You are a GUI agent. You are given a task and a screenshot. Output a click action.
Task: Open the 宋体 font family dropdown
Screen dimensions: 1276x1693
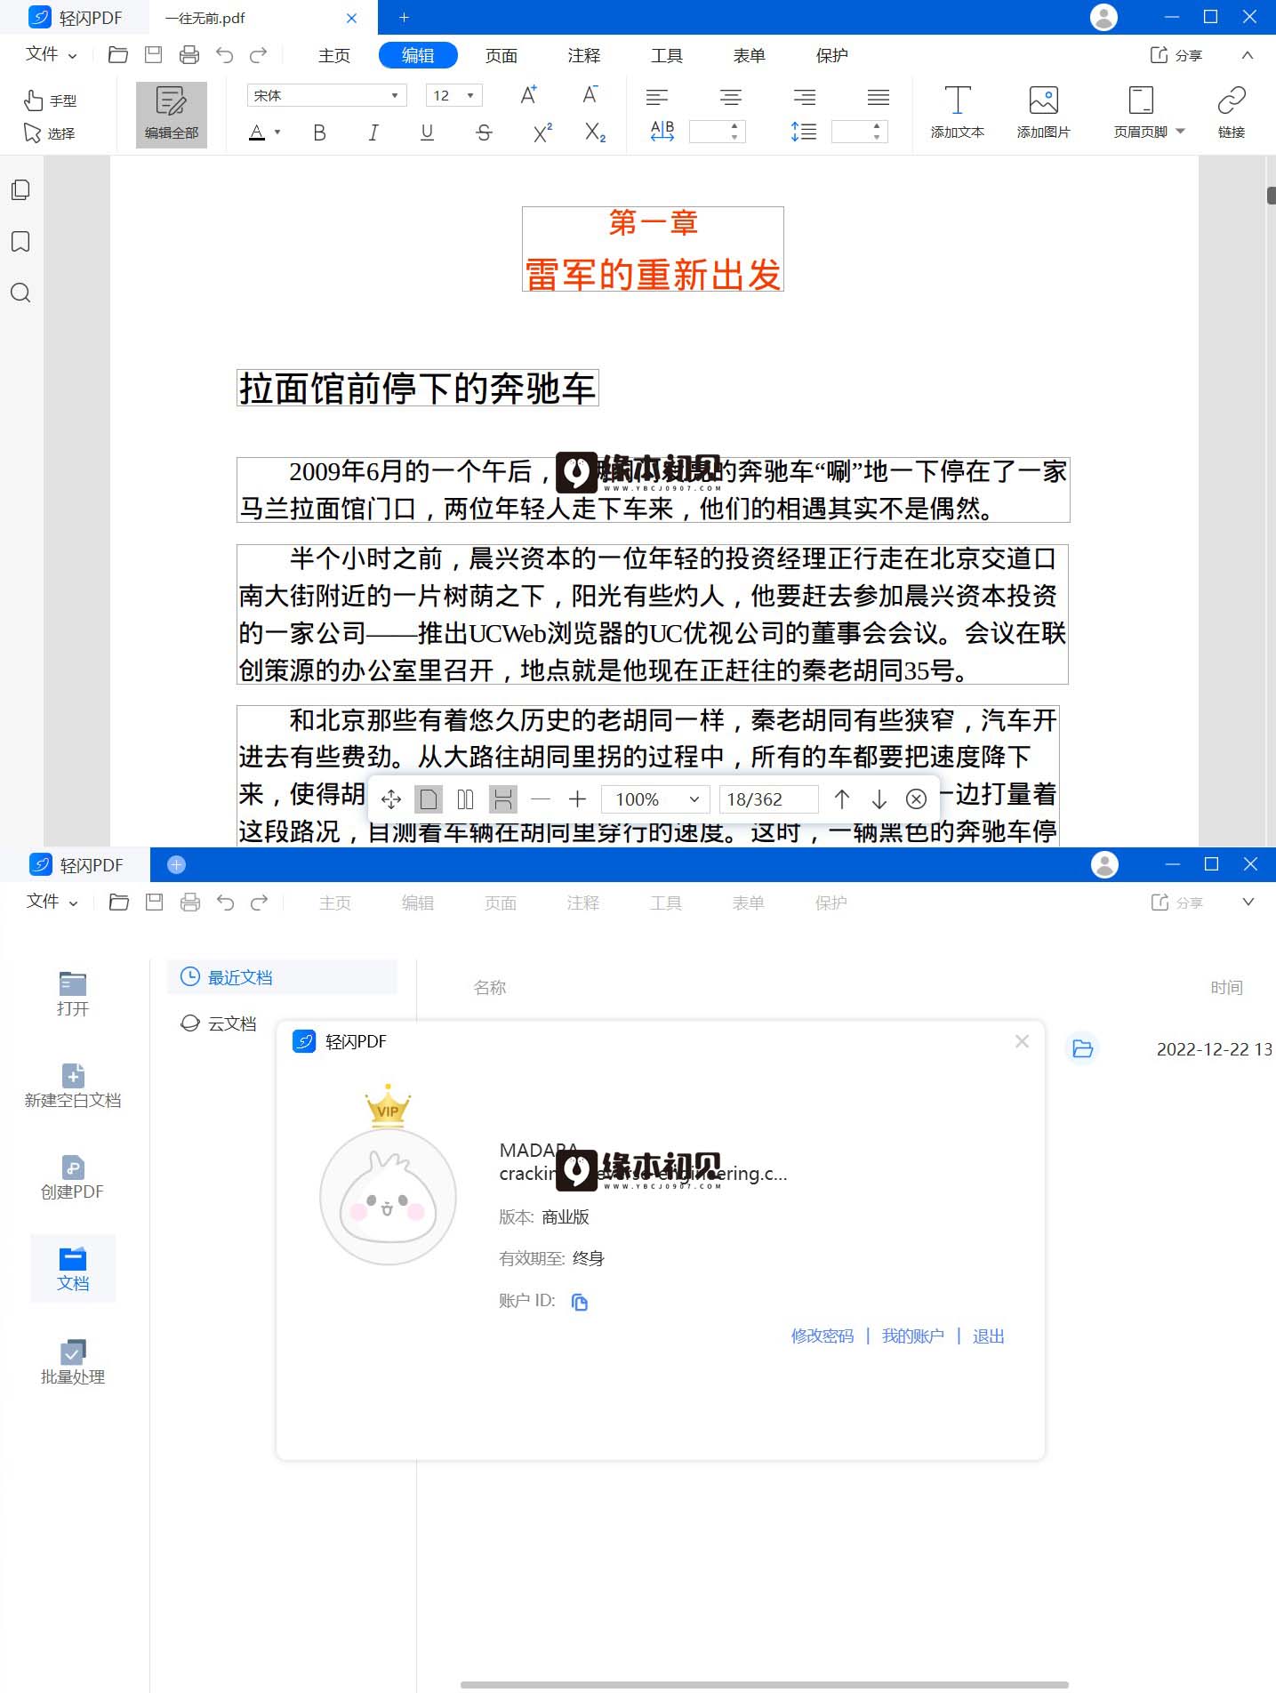point(326,95)
